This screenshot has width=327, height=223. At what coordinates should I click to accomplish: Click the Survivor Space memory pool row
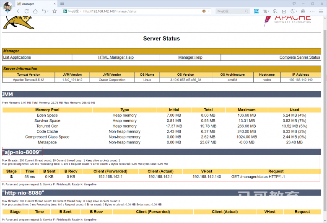click(161, 121)
